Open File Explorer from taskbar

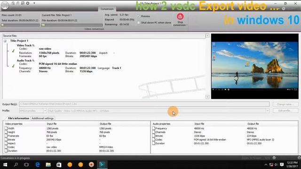pyautogui.click(x=48, y=165)
